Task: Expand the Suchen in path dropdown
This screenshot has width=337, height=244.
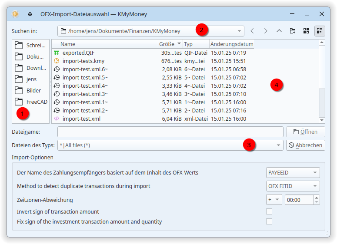Action: [x=239, y=31]
